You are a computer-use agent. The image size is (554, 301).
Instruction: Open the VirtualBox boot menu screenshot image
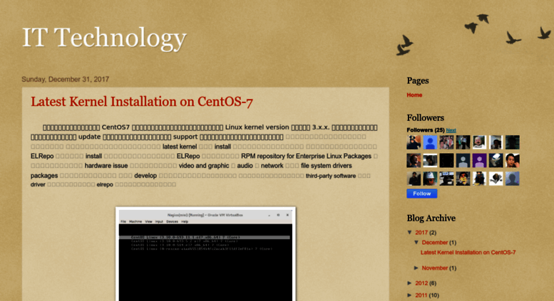(205, 254)
